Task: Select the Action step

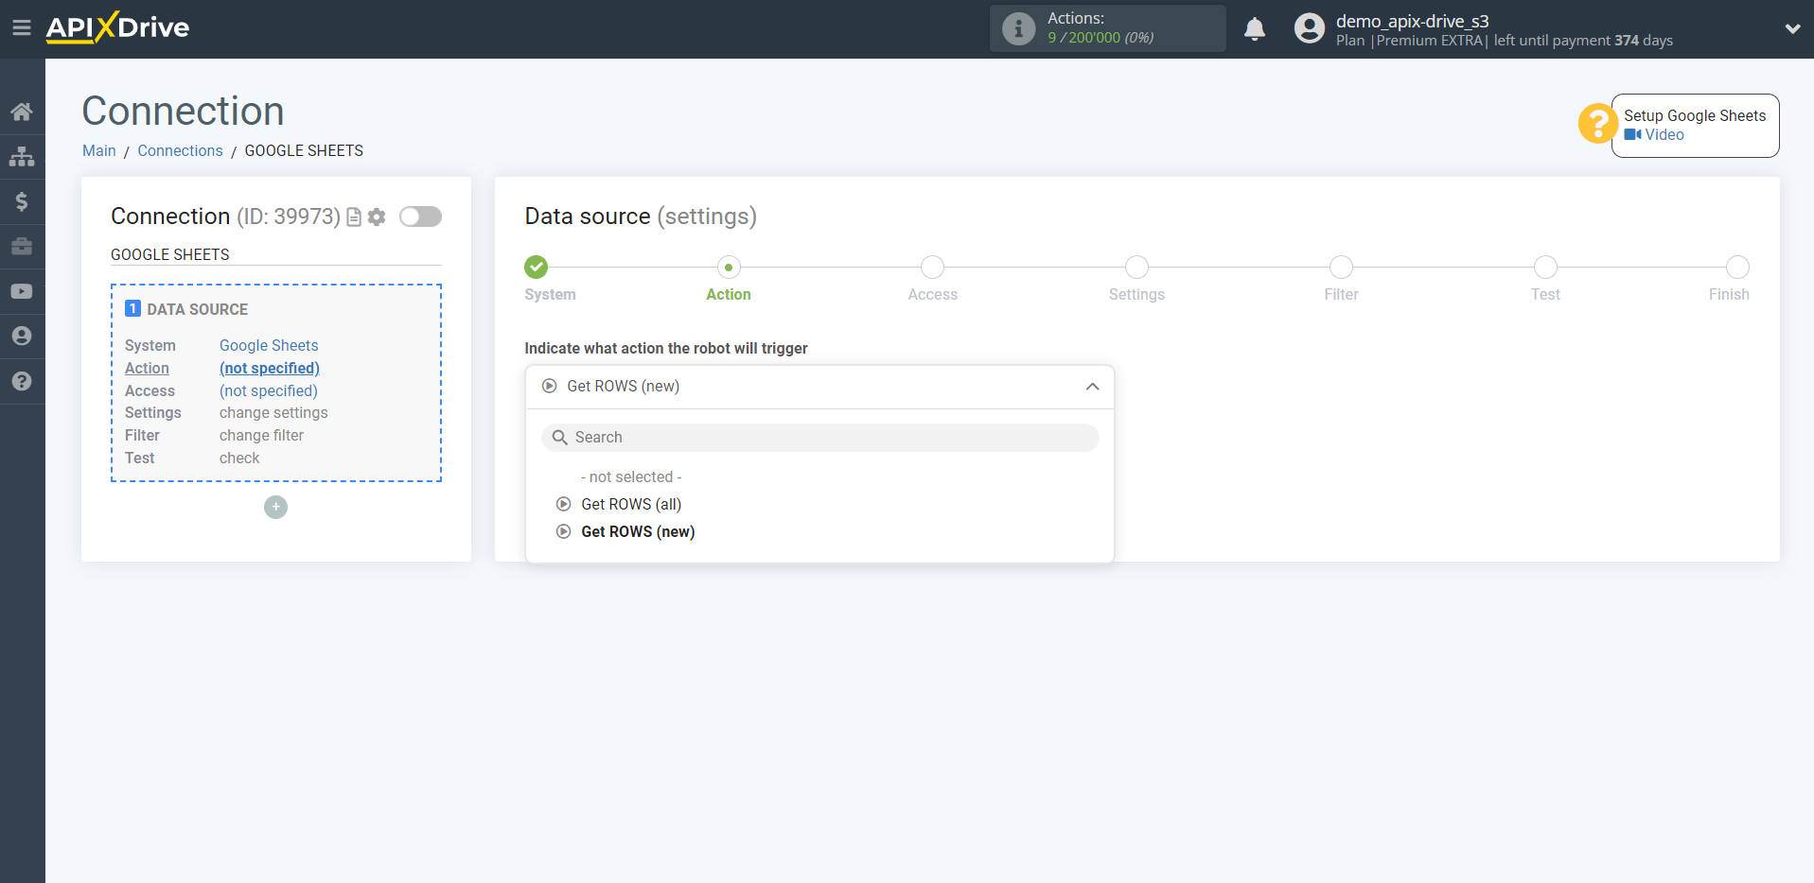Action: pos(729,268)
